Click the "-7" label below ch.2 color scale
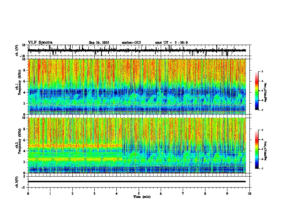Viewport: 281px width, 217px height. coord(261,168)
